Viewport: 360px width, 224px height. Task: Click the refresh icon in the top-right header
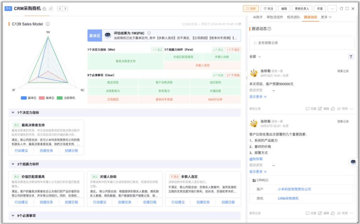click(341, 8)
